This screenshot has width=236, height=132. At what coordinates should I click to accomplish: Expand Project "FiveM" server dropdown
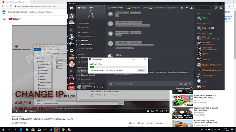coord(103,7)
